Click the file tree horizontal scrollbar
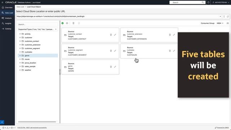The width and height of the screenshot is (231, 130). coord(37,122)
